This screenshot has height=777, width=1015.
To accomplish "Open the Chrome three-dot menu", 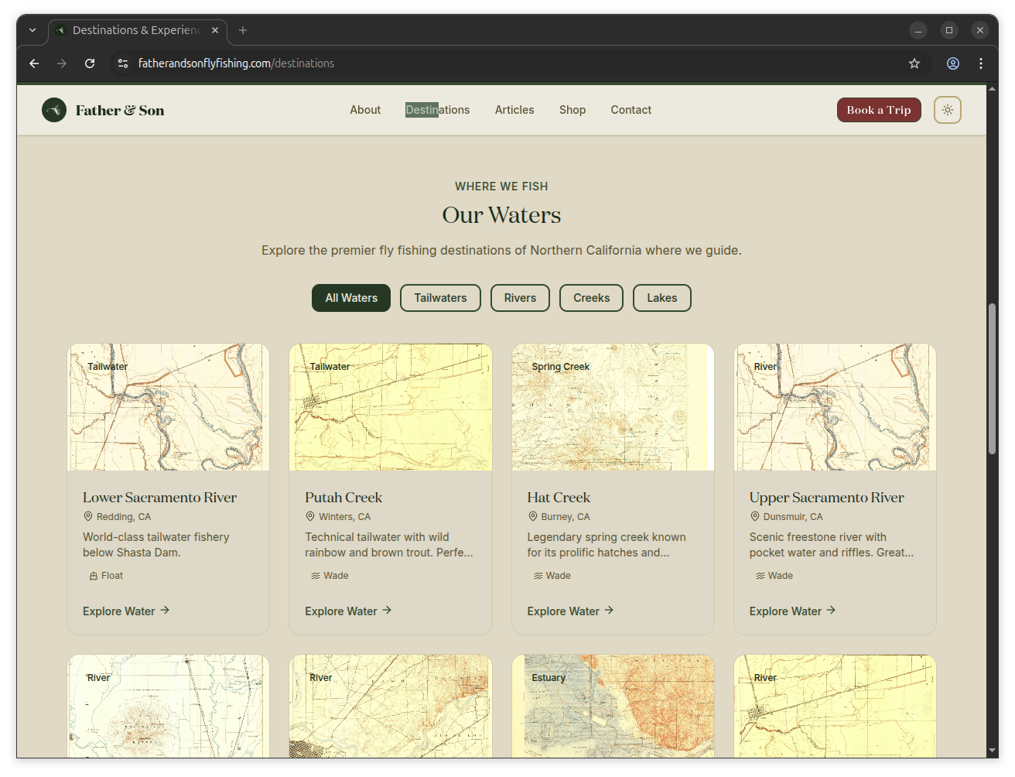I will [x=981, y=63].
